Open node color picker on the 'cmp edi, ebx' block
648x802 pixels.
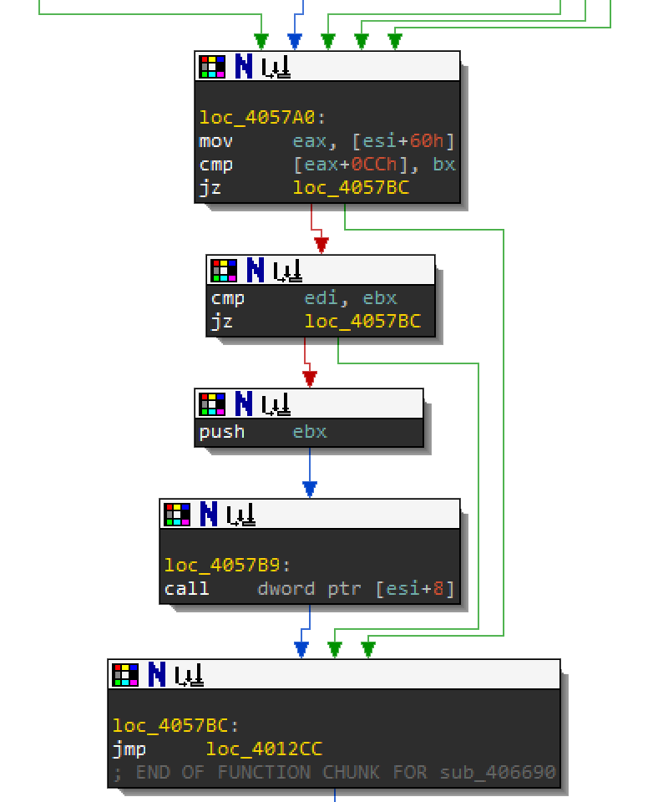[x=224, y=271]
